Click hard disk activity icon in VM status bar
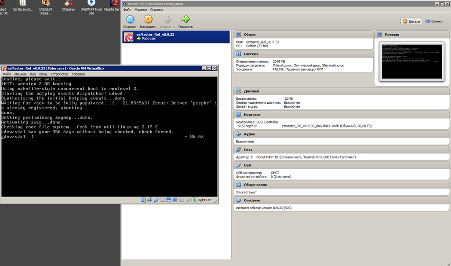451x266 pixels. pyautogui.click(x=144, y=200)
